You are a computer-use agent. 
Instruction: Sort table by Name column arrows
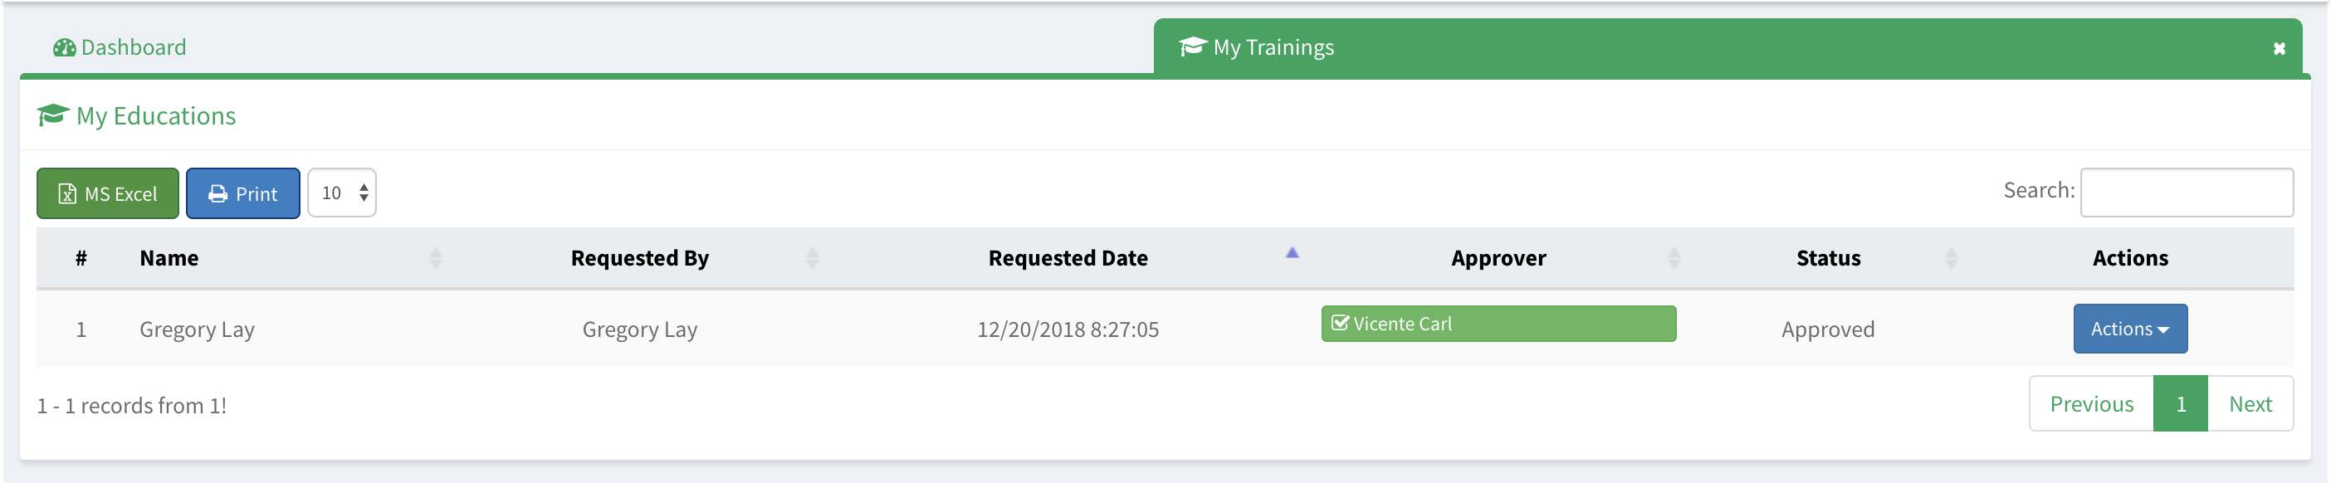(435, 259)
